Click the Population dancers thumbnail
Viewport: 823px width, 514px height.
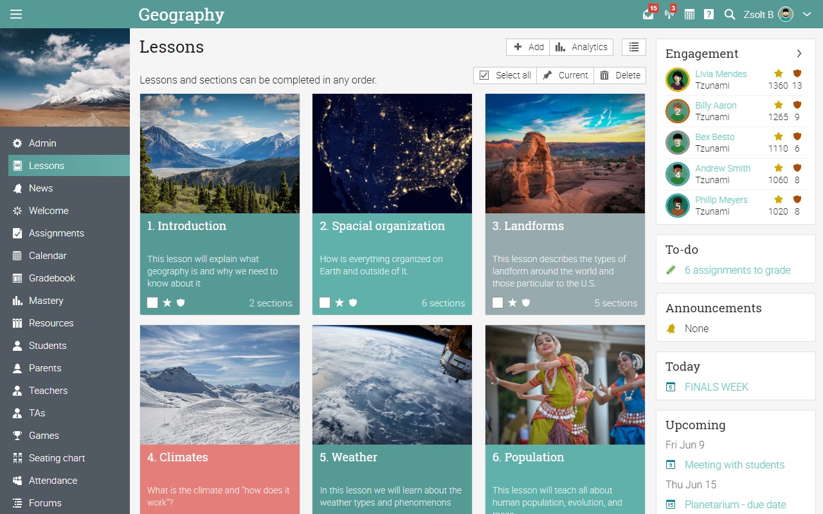(x=565, y=385)
